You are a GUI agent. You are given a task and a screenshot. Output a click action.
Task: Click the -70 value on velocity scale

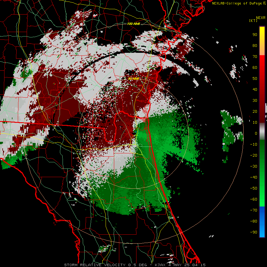(x=254, y=210)
